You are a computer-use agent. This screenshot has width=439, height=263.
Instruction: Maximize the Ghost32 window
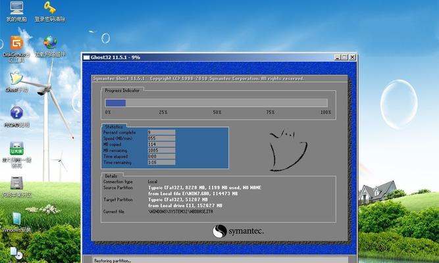[344, 57]
